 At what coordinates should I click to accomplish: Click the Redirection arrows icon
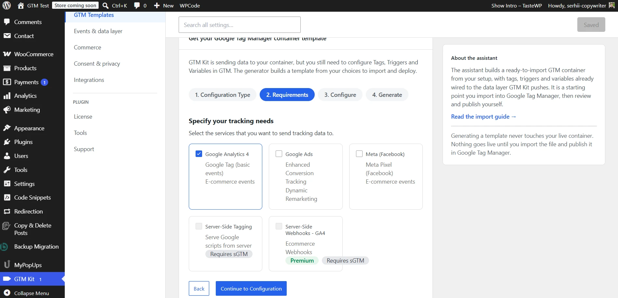click(x=7, y=211)
